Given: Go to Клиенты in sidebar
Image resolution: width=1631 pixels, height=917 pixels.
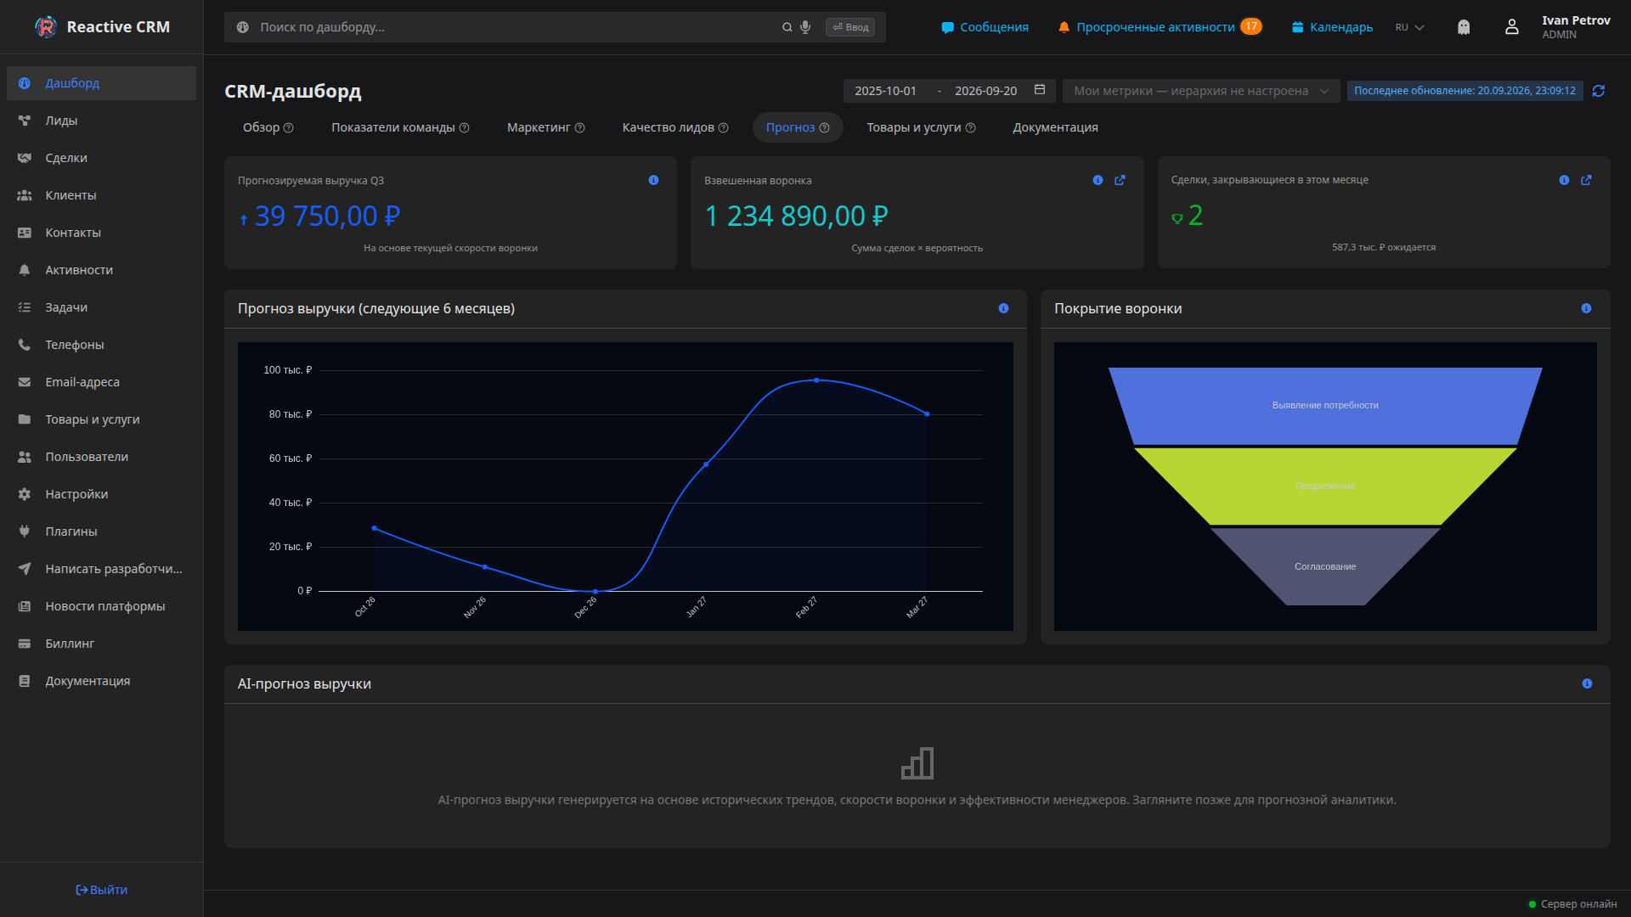Looking at the screenshot, I should click(101, 195).
